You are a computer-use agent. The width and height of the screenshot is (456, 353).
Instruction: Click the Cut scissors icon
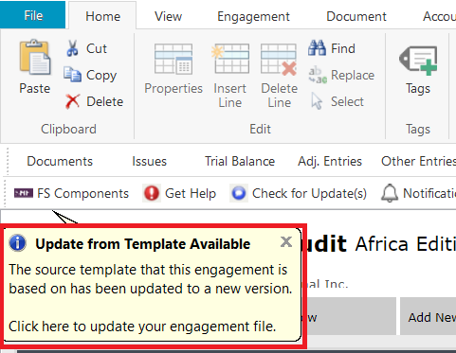[72, 48]
